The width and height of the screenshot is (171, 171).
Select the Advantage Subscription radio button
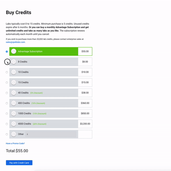tap(7, 51)
